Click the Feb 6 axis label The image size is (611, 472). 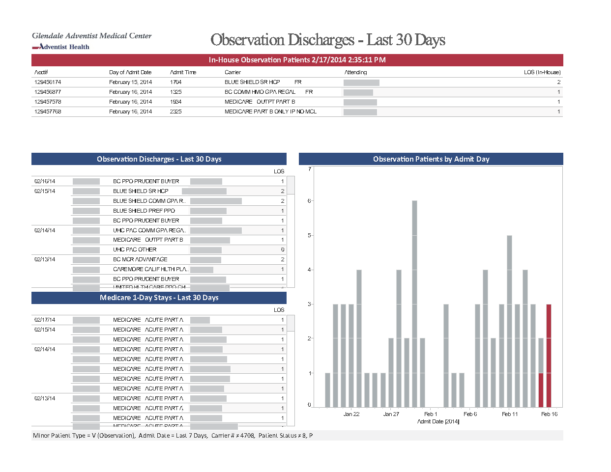click(470, 414)
